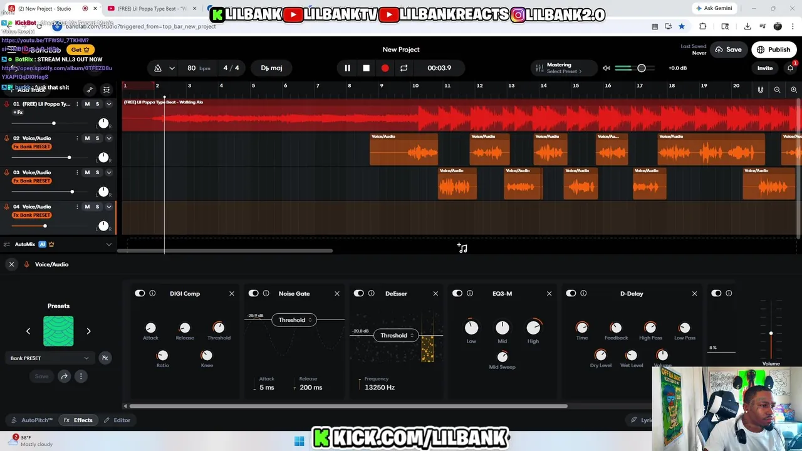Save the project
The height and width of the screenshot is (451, 802).
pyautogui.click(x=728, y=49)
